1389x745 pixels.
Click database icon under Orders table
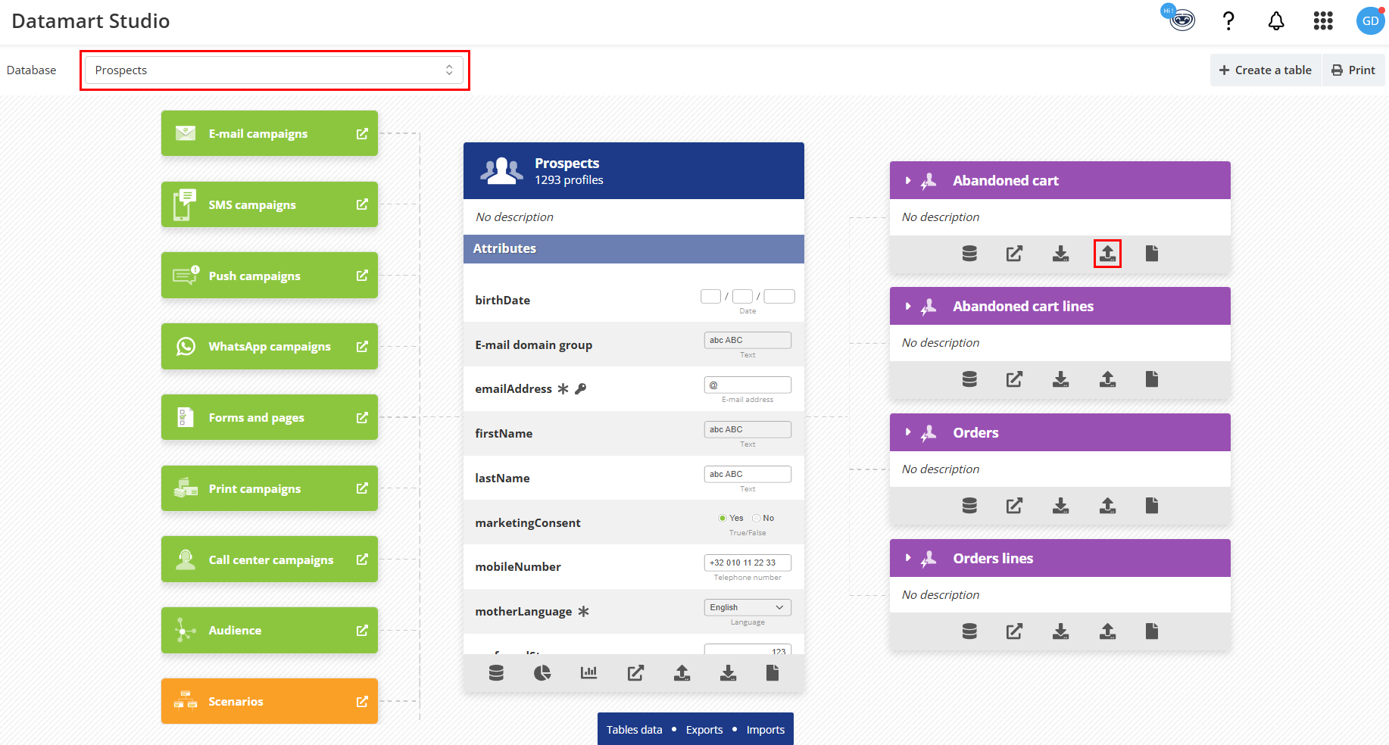coord(969,506)
